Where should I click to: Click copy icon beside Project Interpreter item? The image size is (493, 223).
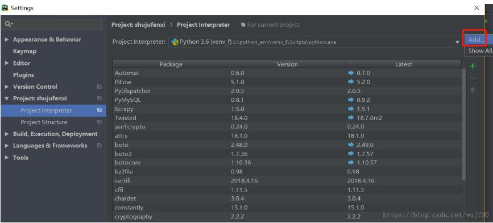(x=100, y=110)
